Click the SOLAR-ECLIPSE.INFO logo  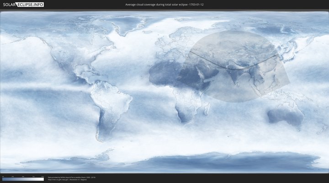click(x=23, y=5)
